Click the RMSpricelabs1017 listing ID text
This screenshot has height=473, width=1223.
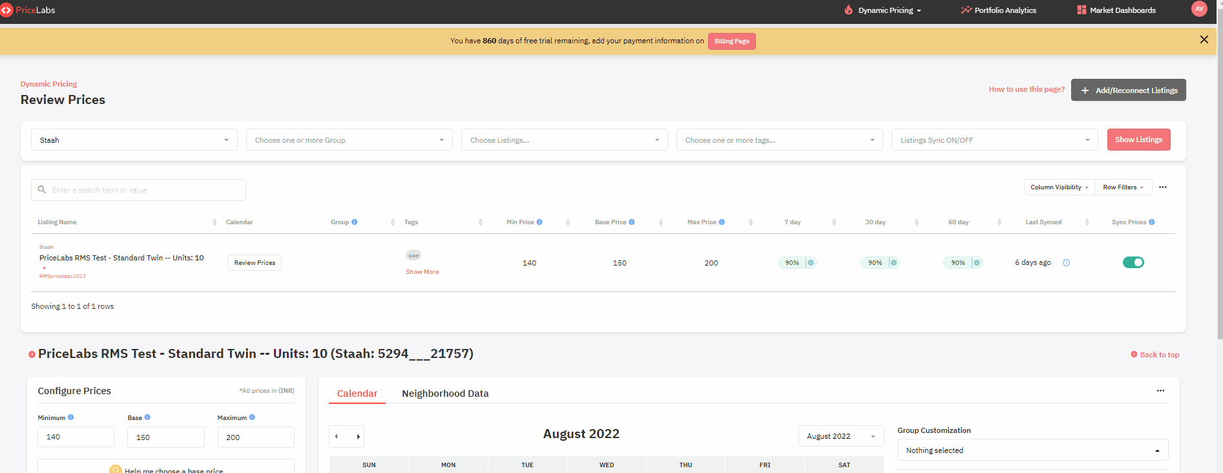(62, 276)
